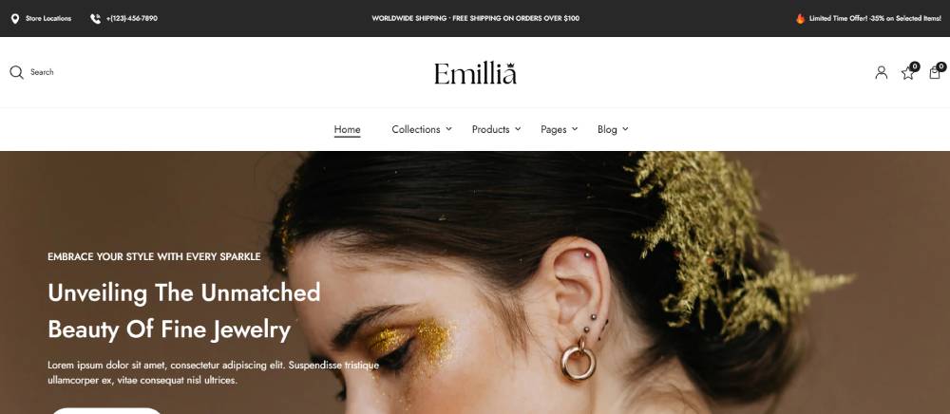Go to the Home menu item

(347, 129)
